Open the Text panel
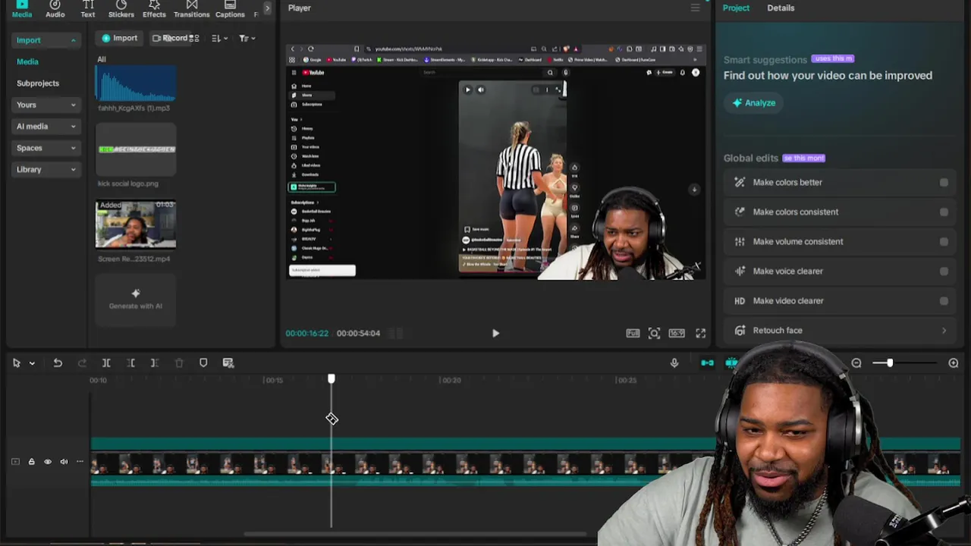Viewport: 971px width, 546px height. tap(88, 10)
